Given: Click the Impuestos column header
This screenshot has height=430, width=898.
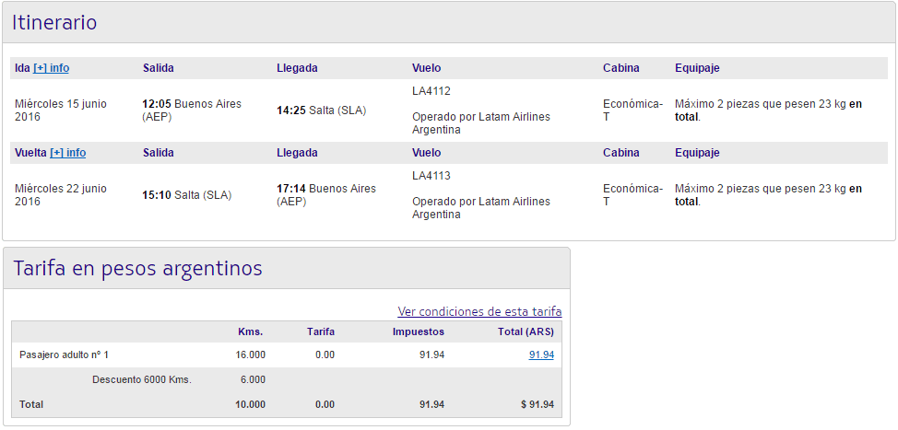Looking at the screenshot, I should tap(418, 331).
